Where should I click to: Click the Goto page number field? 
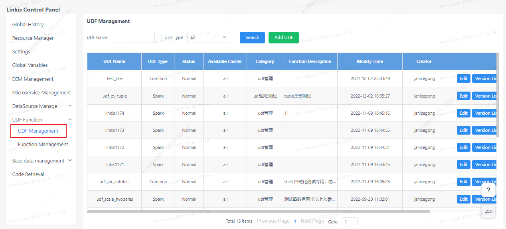click(349, 222)
